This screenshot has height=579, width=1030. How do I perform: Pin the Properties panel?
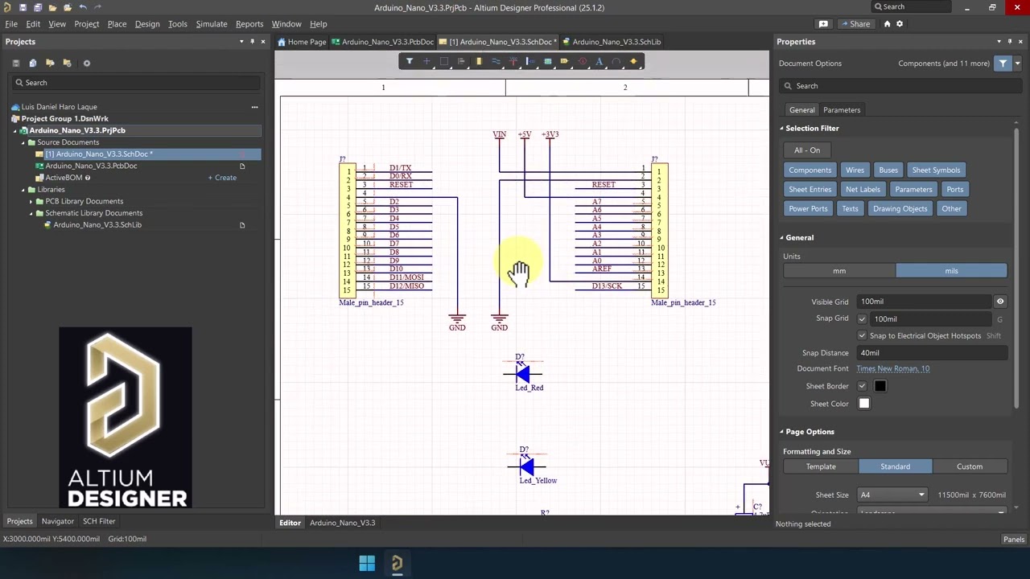pos(1010,42)
